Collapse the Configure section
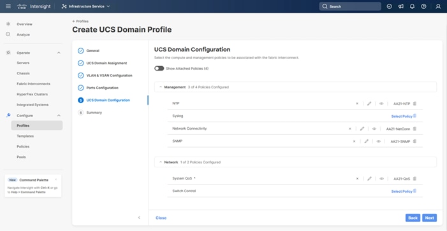Image resolution: width=447 pixels, height=231 pixels. click(59, 116)
